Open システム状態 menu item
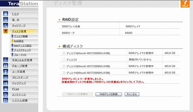193x112 pixels. point(24,100)
